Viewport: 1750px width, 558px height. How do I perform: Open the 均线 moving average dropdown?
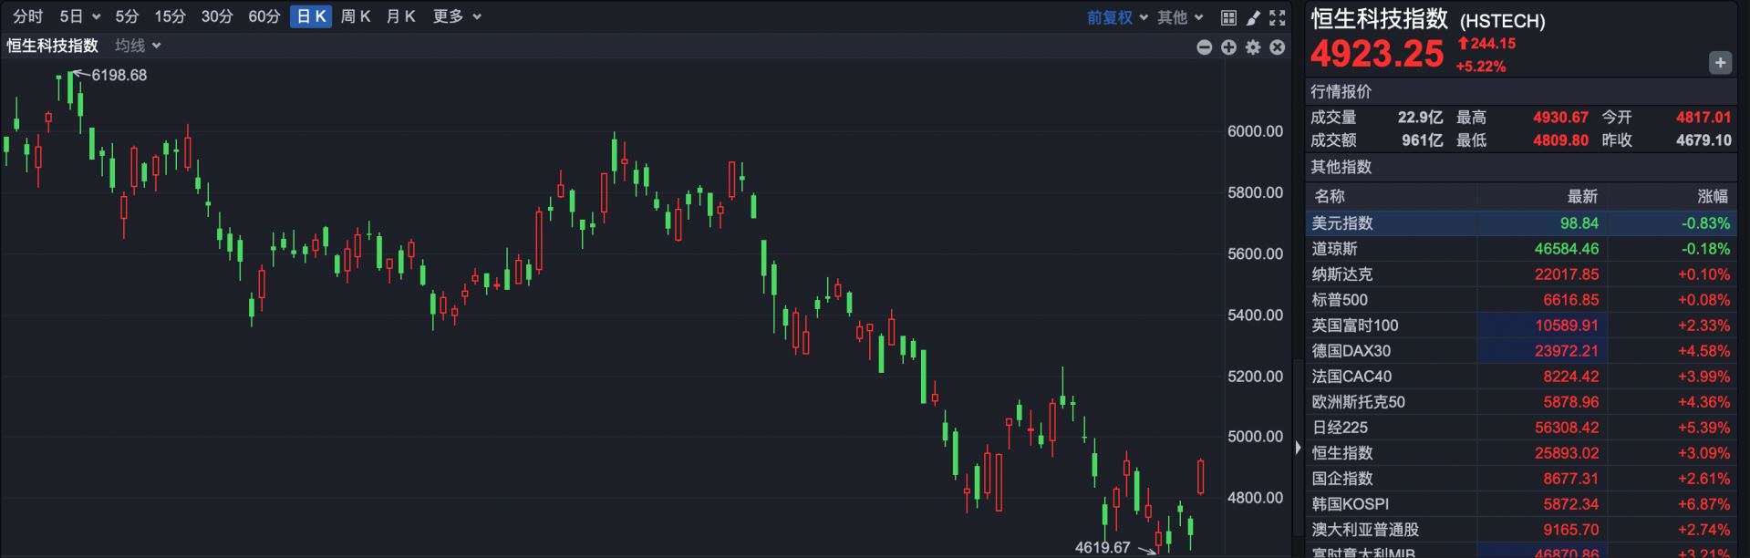[x=138, y=46]
